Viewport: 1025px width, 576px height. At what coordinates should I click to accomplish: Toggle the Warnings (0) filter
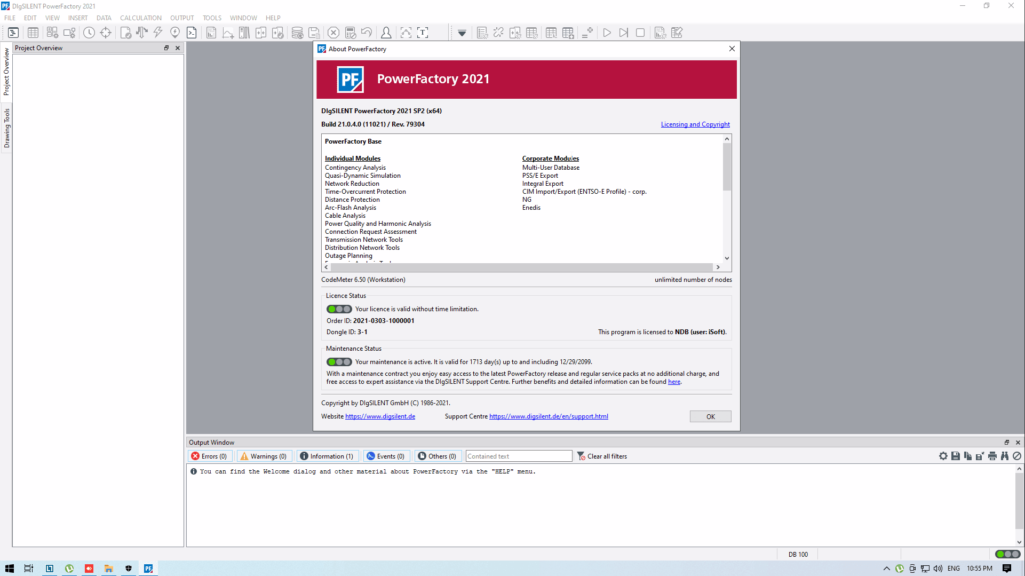pos(264,456)
